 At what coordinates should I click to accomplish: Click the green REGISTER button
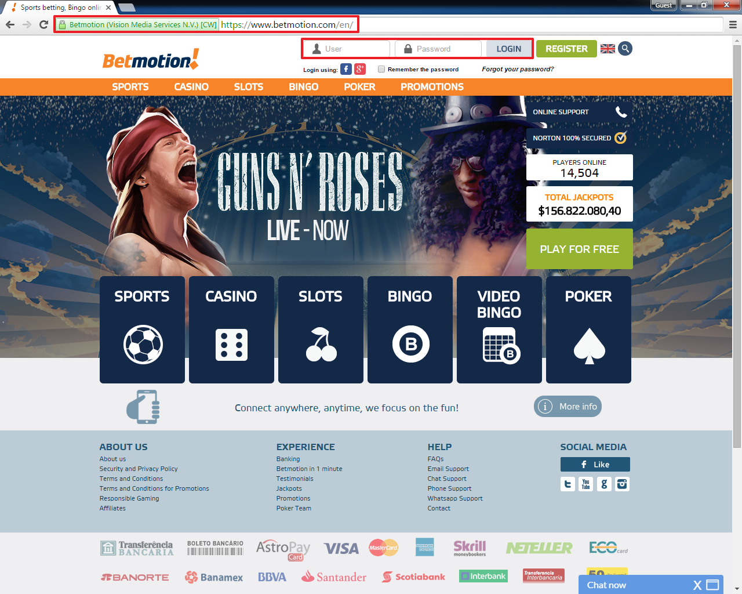coord(566,49)
